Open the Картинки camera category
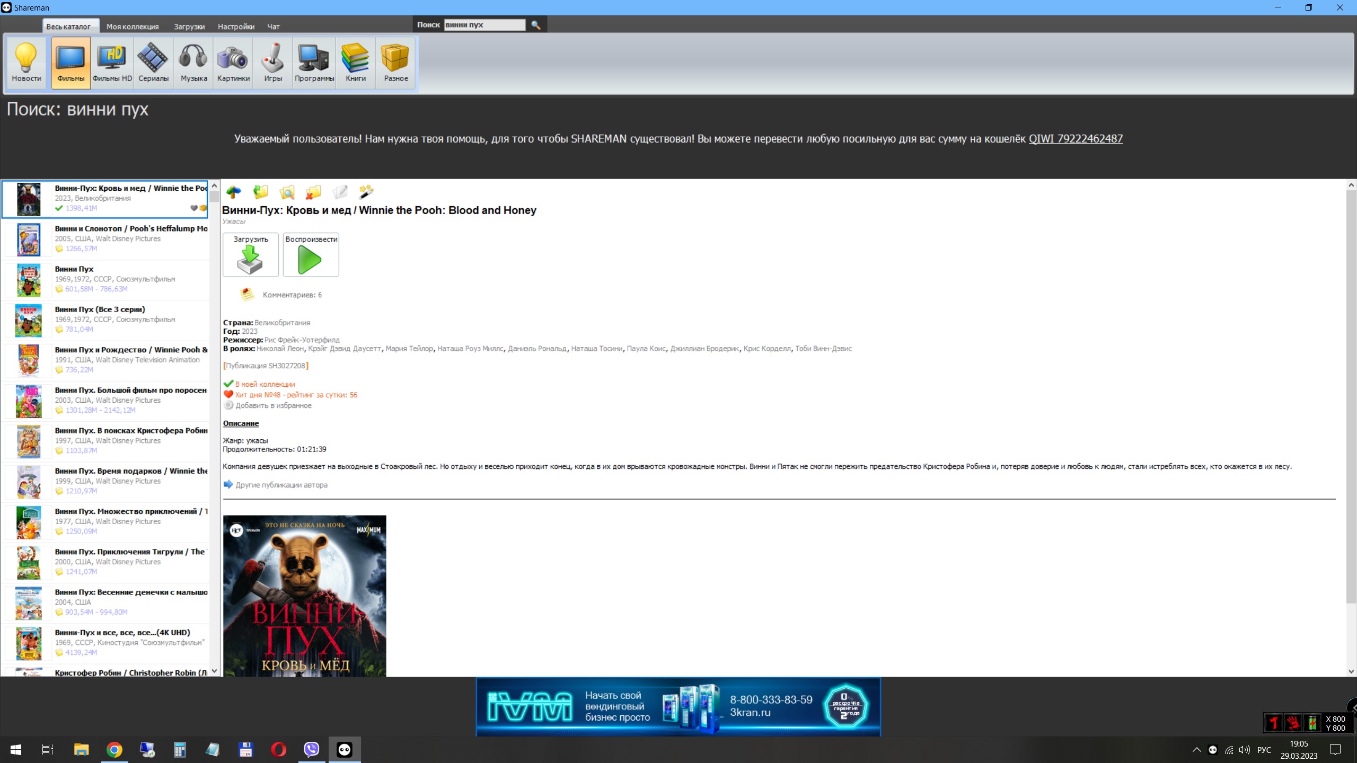1357x763 pixels. coord(233,63)
